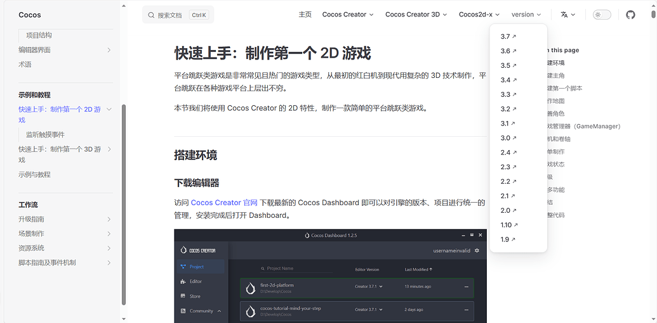Click cocos-tutorial-mind-your-step row ellipsis menu
The height and width of the screenshot is (323, 657).
(467, 310)
